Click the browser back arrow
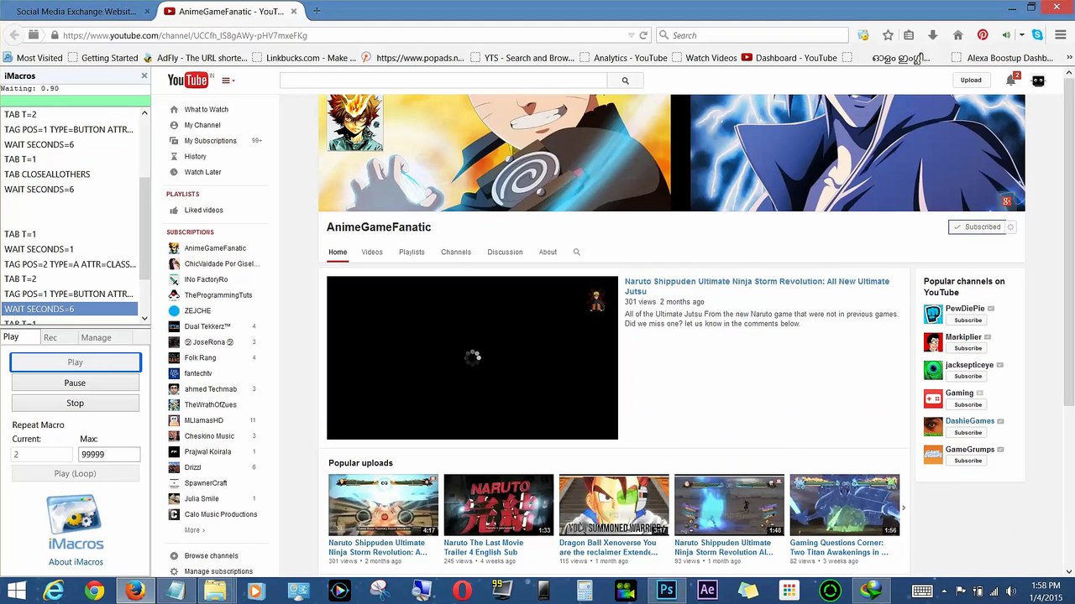 [x=14, y=35]
